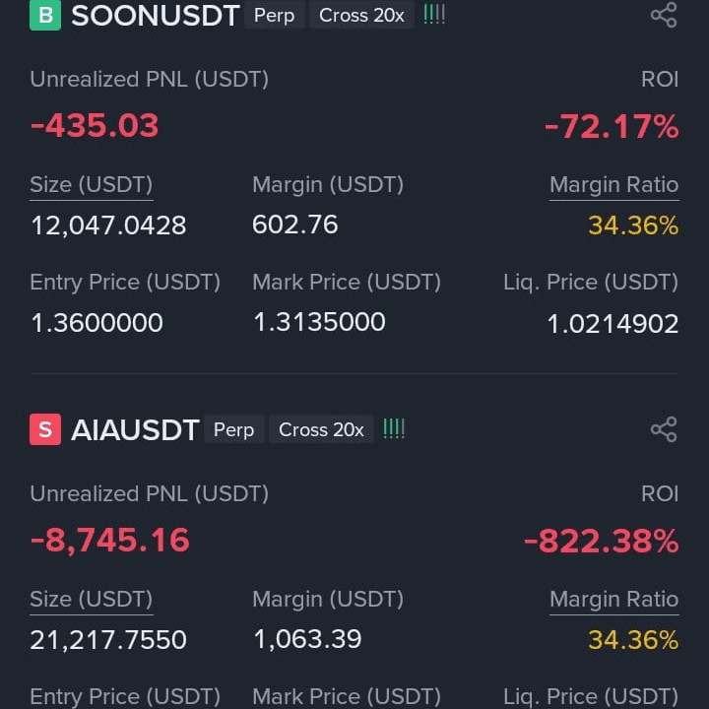The height and width of the screenshot is (709, 709).
Task: Tap the red S sell badge
Action: point(45,429)
